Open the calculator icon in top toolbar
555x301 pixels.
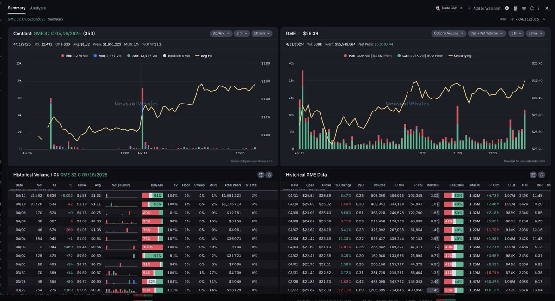click(x=515, y=8)
